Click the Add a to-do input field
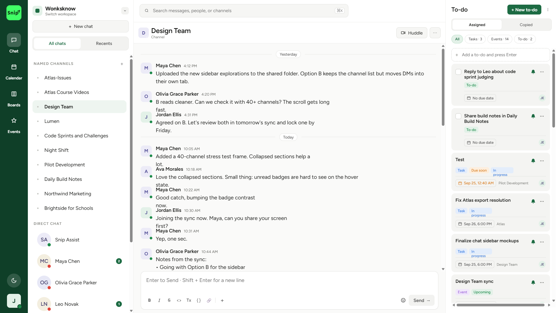The image size is (557, 313). pos(500,55)
